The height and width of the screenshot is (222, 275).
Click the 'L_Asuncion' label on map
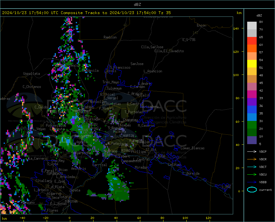(x=153, y=71)
